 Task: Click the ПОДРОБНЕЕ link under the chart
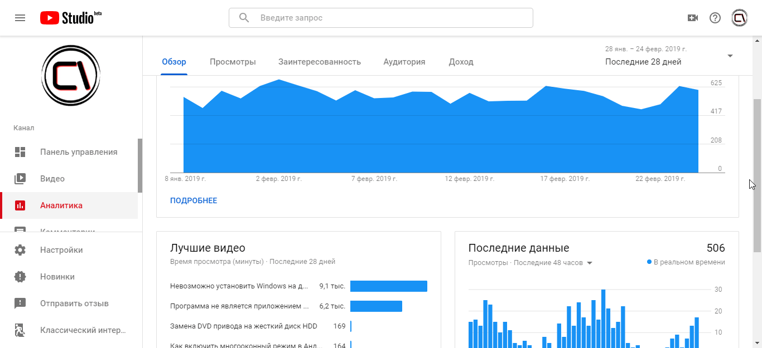194,200
